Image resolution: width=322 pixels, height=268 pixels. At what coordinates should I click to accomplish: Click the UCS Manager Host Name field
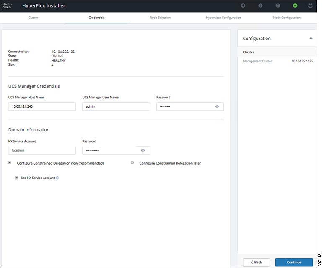pyautogui.click(x=42, y=106)
